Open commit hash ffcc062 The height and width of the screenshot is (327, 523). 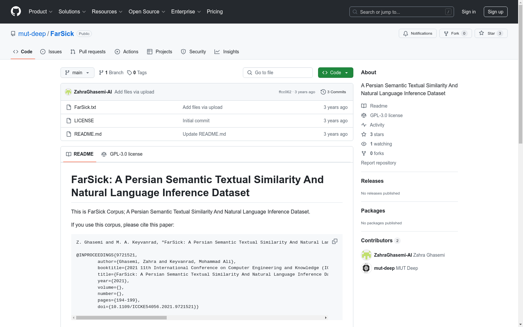click(x=285, y=92)
